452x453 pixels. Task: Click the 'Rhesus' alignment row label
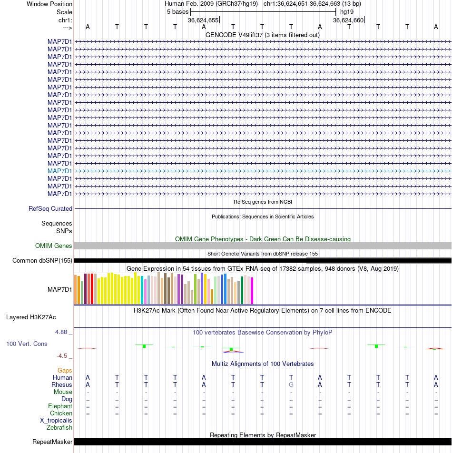pos(62,385)
